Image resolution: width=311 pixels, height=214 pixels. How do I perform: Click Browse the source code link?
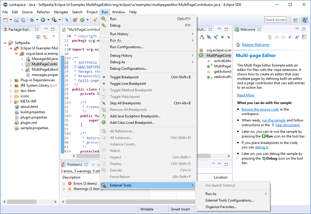click(x=260, y=109)
